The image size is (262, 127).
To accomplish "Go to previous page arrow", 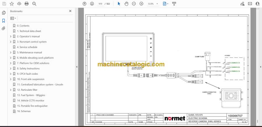I will coord(84,4).
